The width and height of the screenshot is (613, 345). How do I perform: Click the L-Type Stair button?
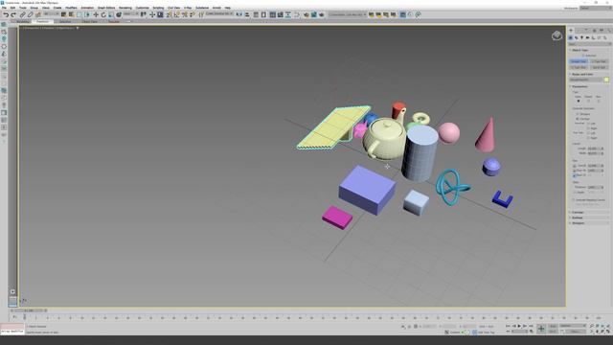(600, 61)
